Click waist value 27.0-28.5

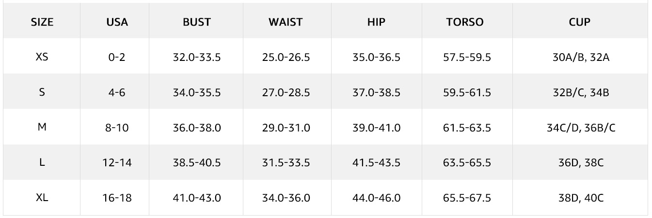286,92
